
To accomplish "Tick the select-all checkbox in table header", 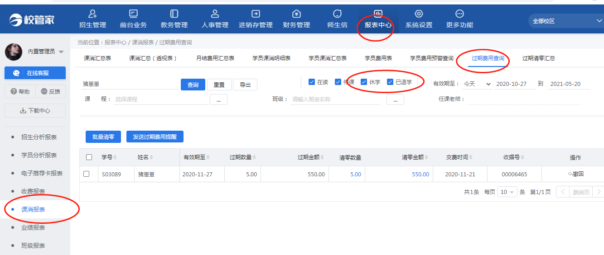I will [89, 157].
